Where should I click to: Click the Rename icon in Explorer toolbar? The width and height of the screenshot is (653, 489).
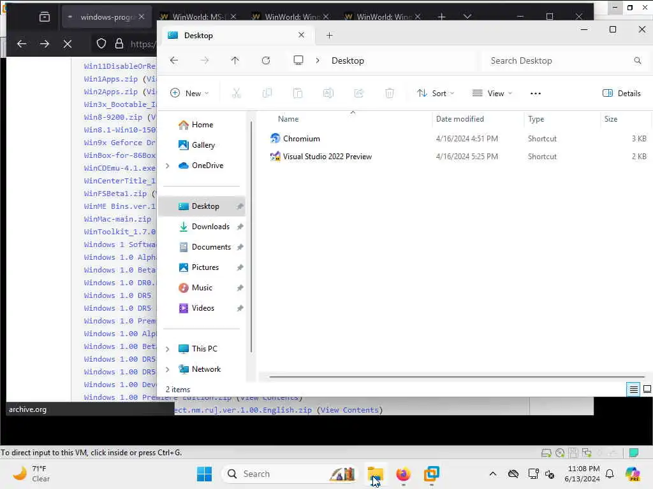[328, 93]
